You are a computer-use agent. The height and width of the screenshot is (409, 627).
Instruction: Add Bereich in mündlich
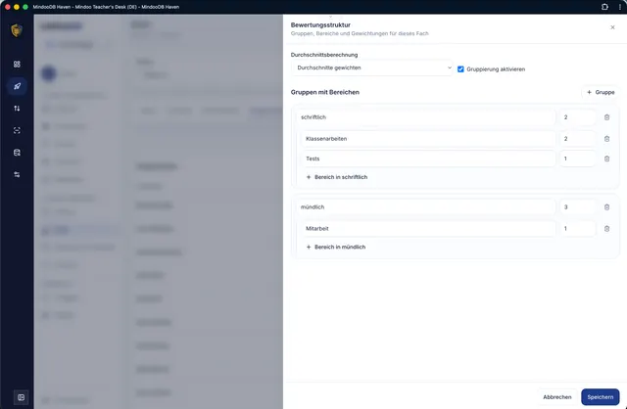(x=336, y=247)
